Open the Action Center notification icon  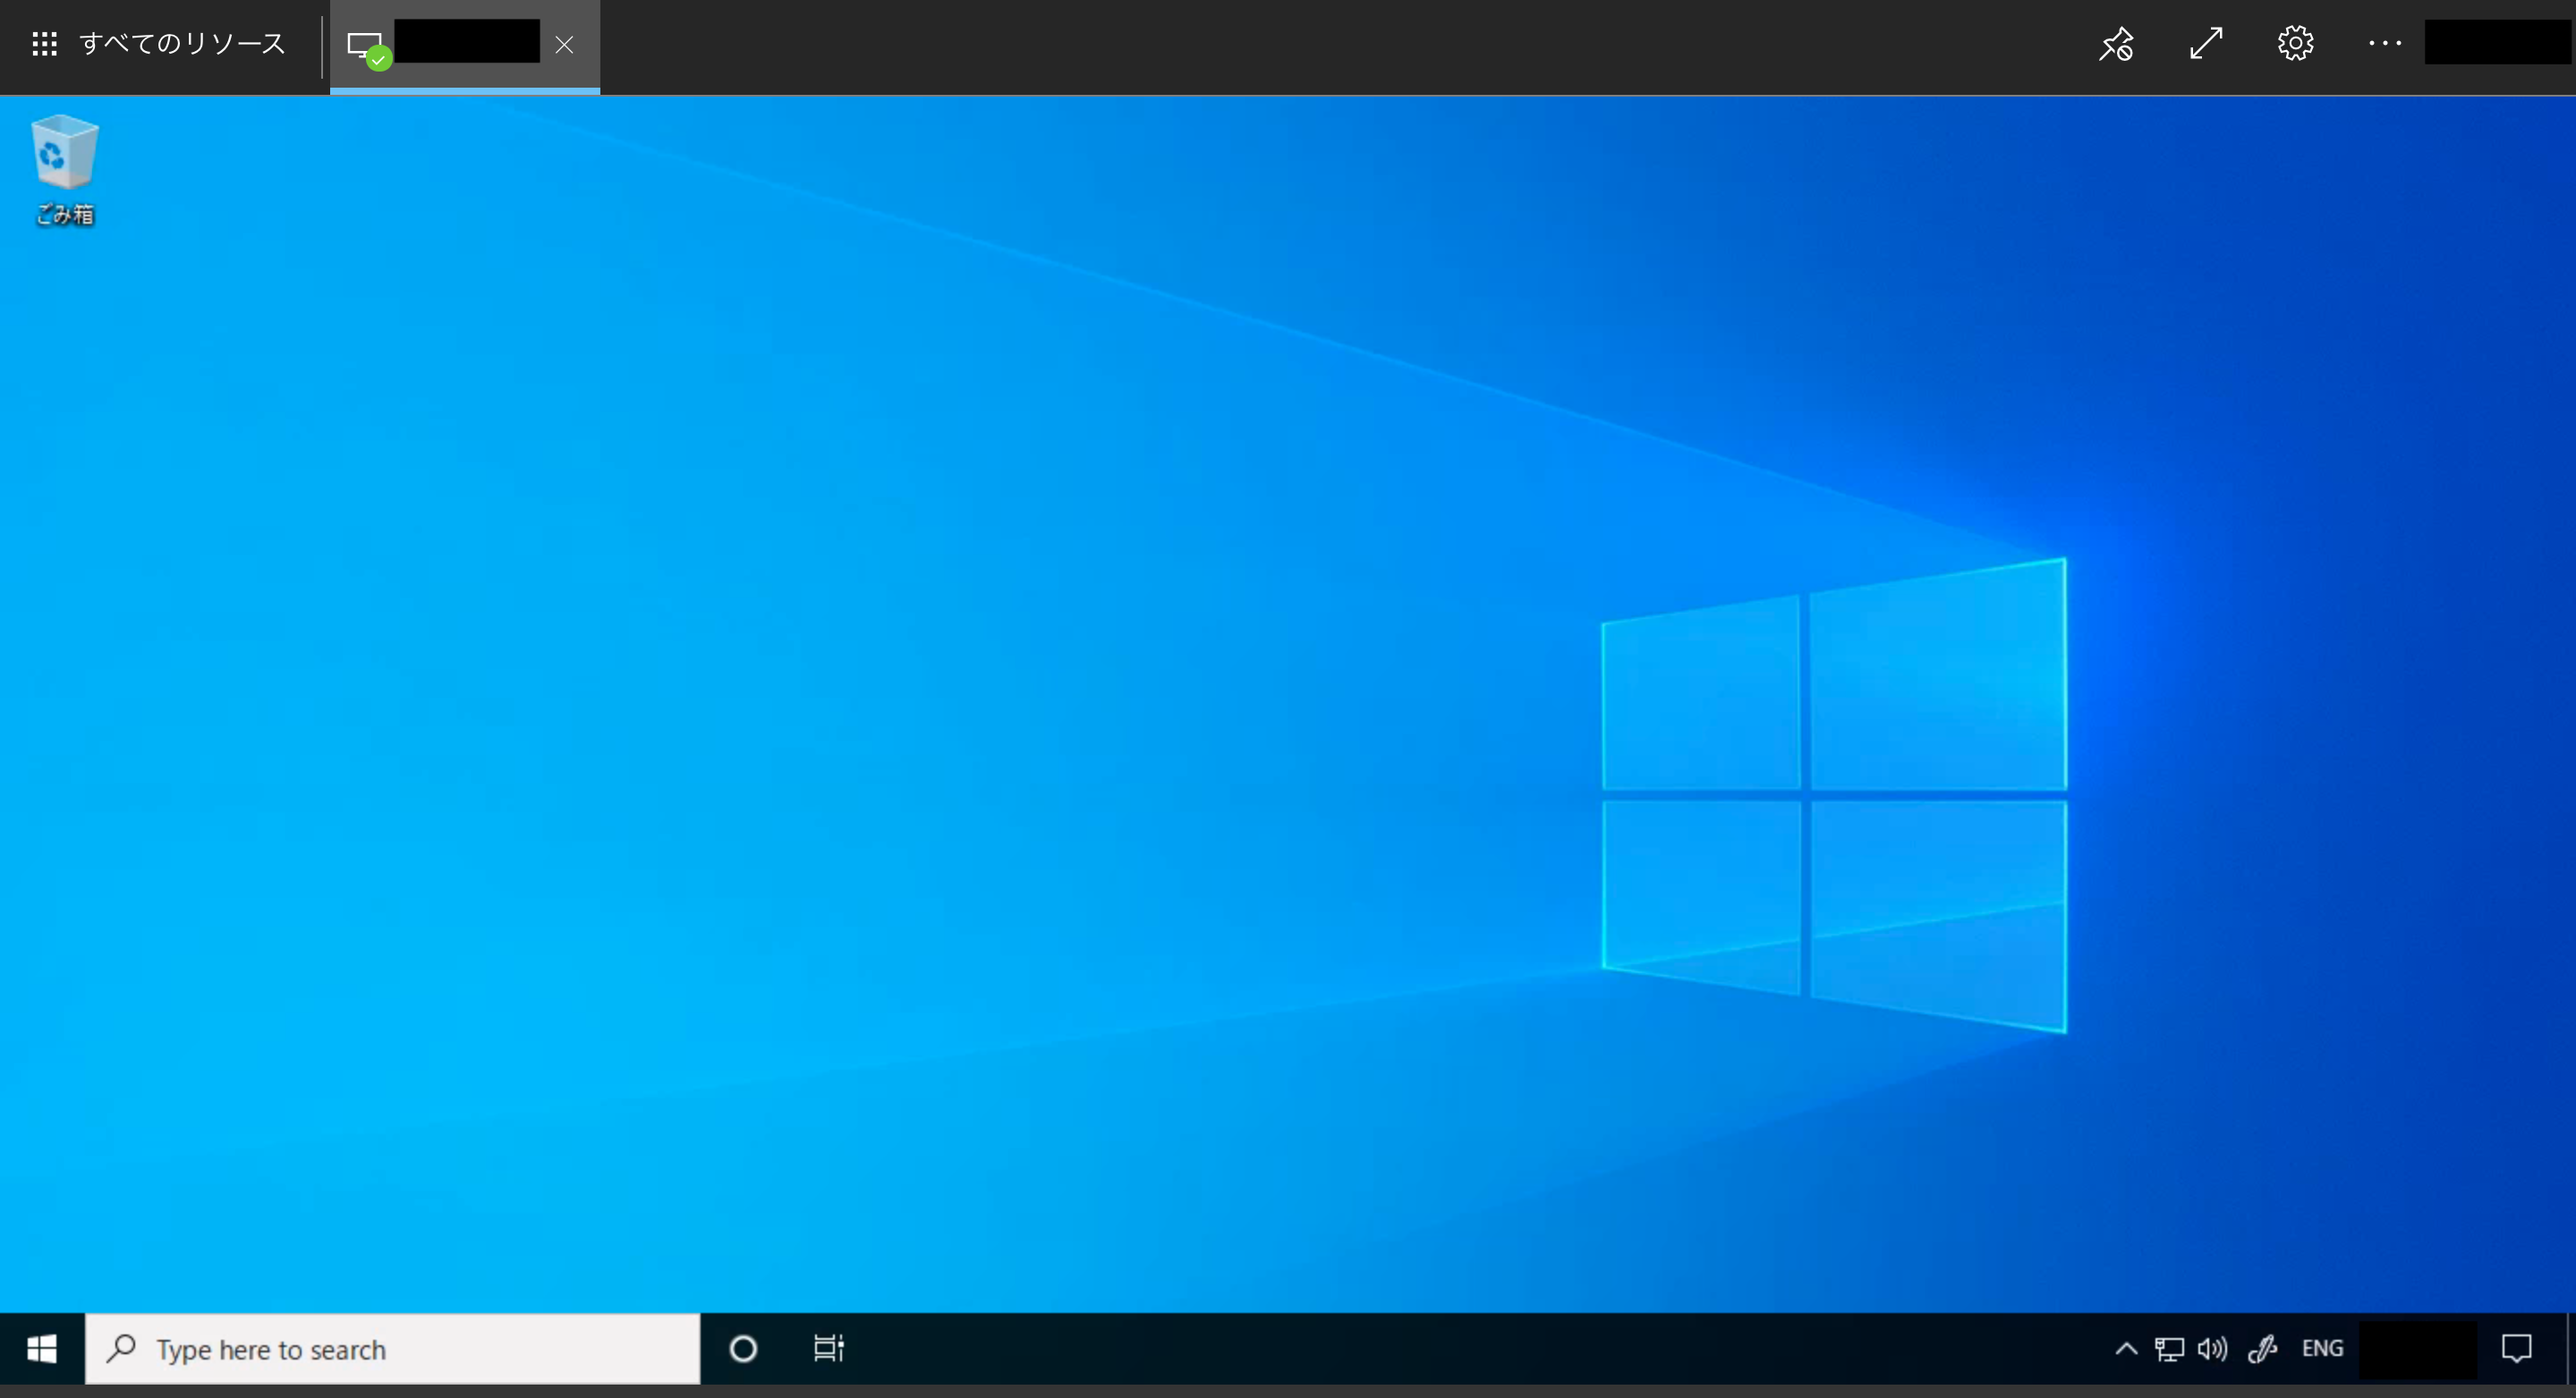pyautogui.click(x=2516, y=1349)
